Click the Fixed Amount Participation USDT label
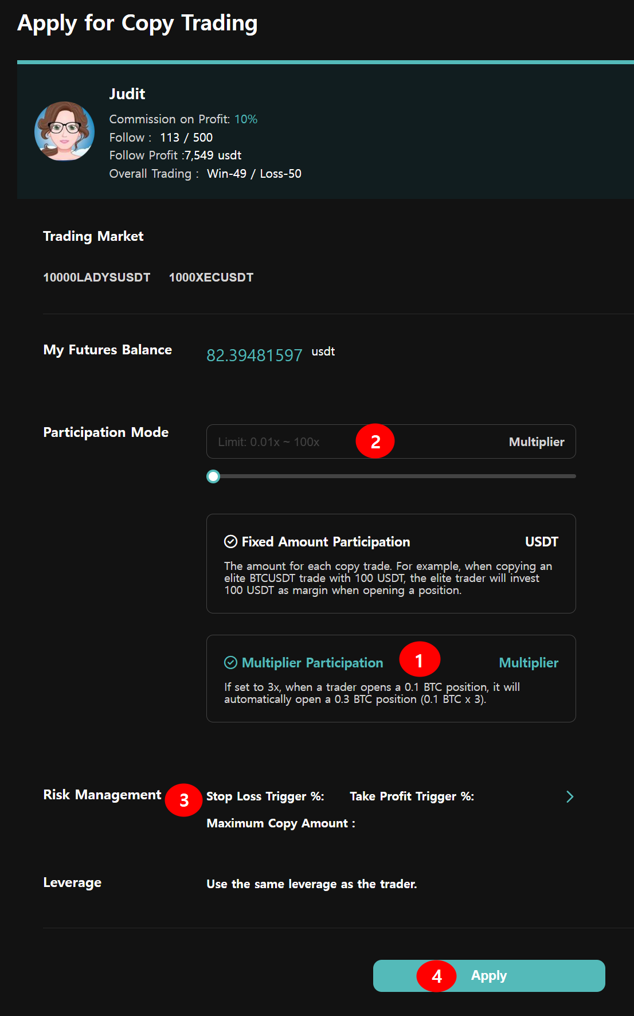634x1016 pixels. [x=541, y=542]
